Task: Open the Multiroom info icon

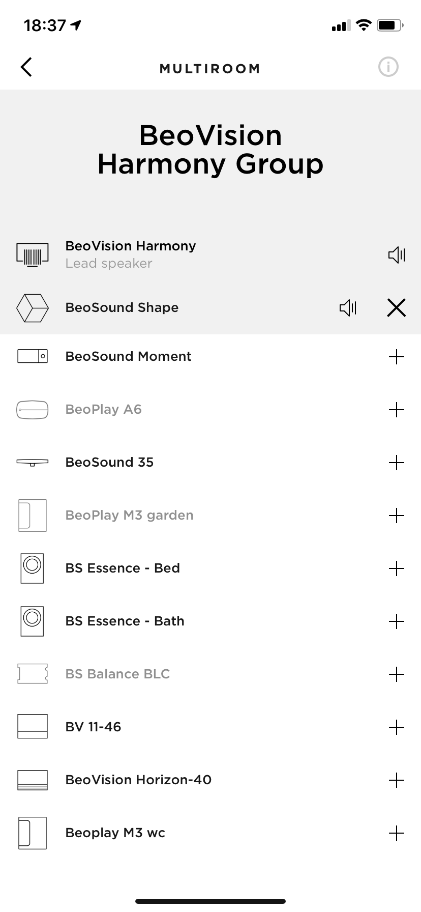Action: [x=388, y=67]
